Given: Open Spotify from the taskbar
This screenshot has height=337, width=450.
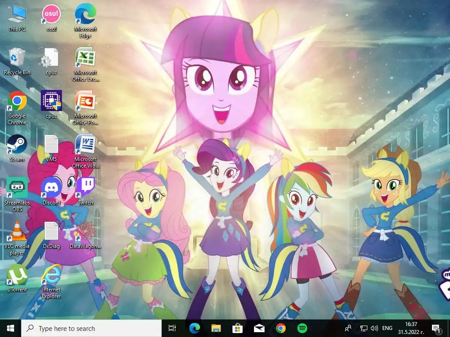Looking at the screenshot, I should click(302, 328).
